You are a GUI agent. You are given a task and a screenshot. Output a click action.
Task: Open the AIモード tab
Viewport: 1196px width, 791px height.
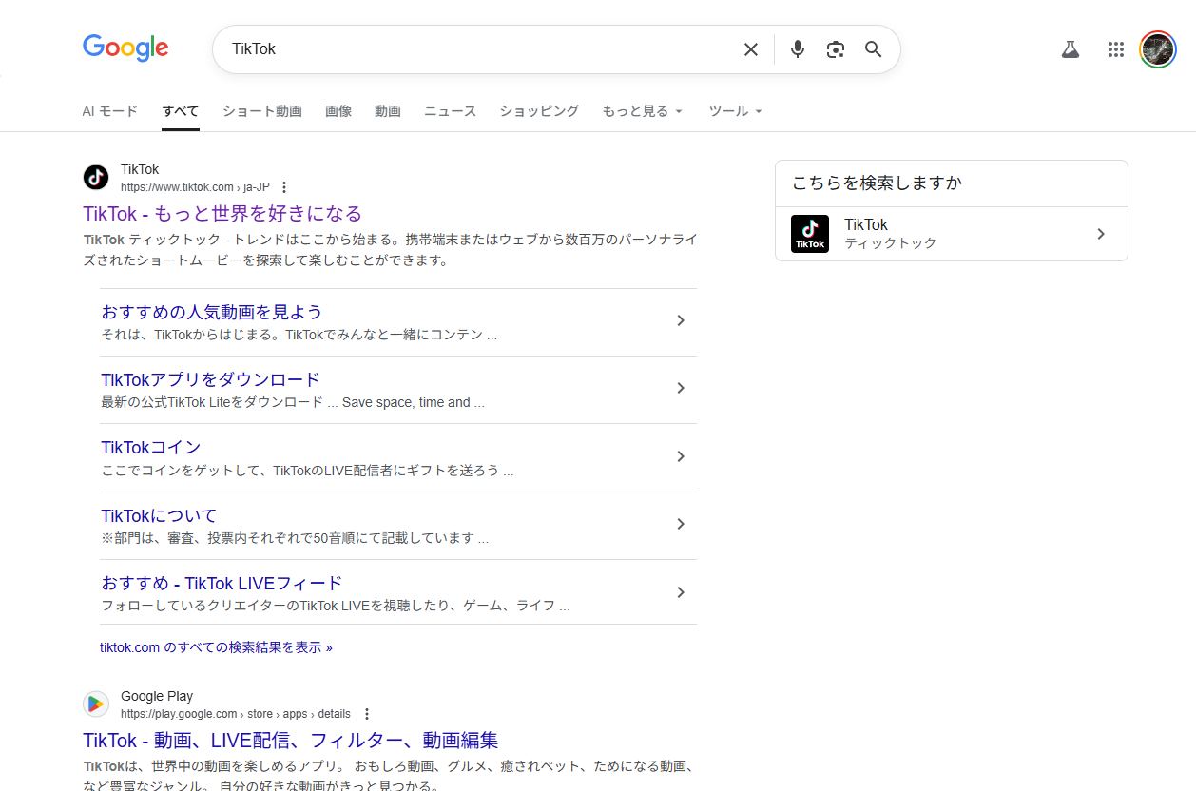(x=109, y=111)
